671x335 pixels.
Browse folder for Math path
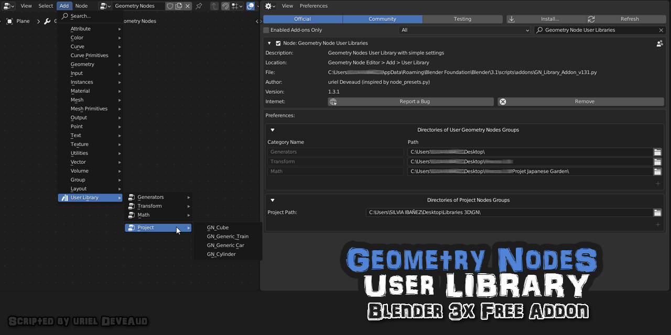click(657, 171)
